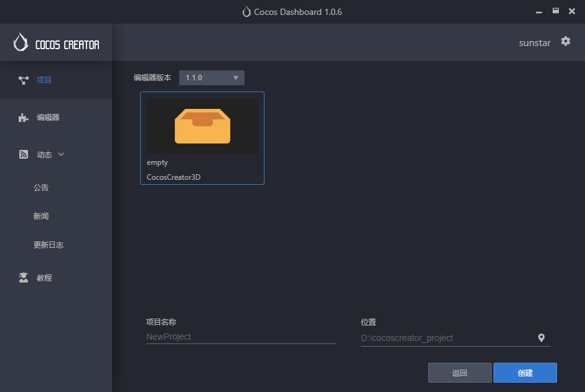585x392 pixels.
Task: Click the 创建 create button
Action: point(525,373)
